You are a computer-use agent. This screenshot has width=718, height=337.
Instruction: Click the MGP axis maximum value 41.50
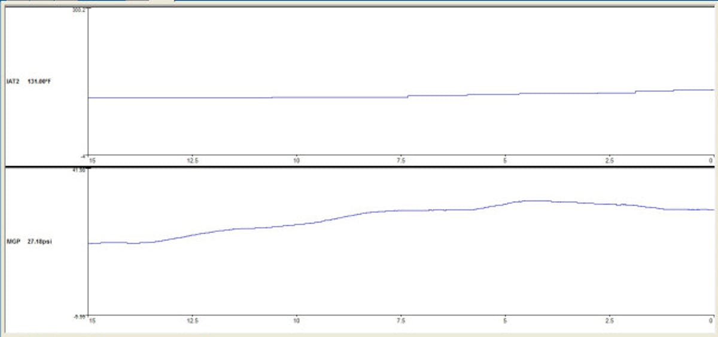click(x=80, y=171)
